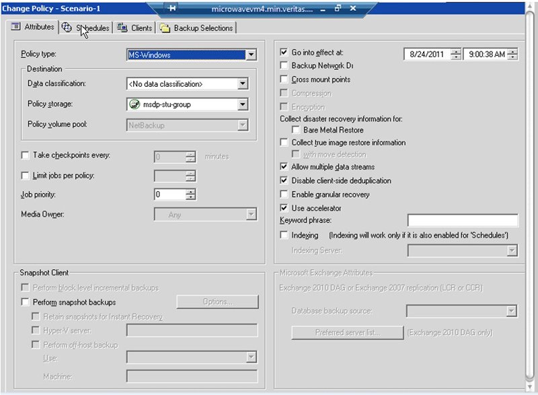Open the Indexing Server dropdown
This screenshot has height=395, width=538.
[512, 250]
